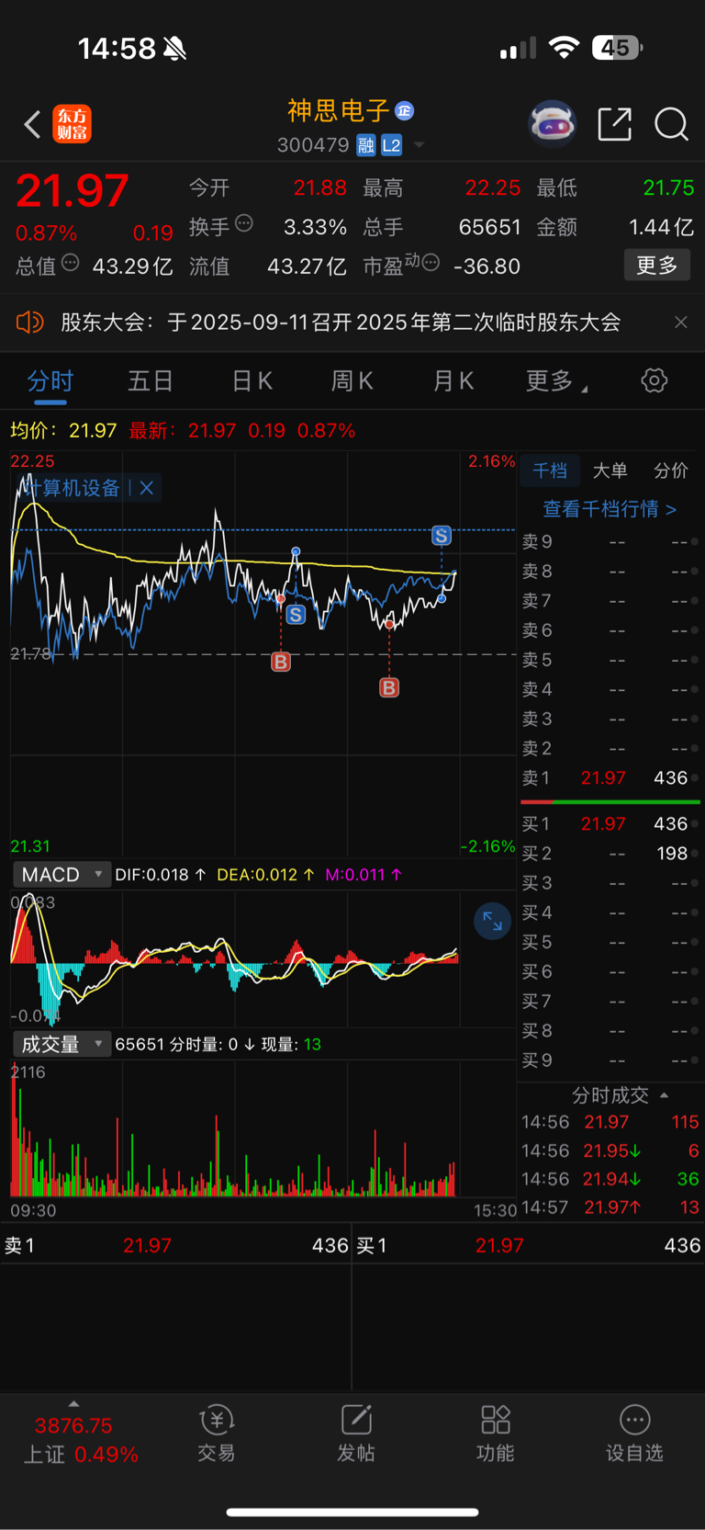This screenshot has width=705, height=1530.
Task: Tap the info icon next to 总值
Action: pos(70,264)
